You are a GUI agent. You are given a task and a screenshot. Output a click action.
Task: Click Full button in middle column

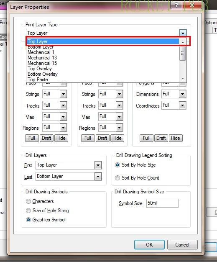click(88, 138)
